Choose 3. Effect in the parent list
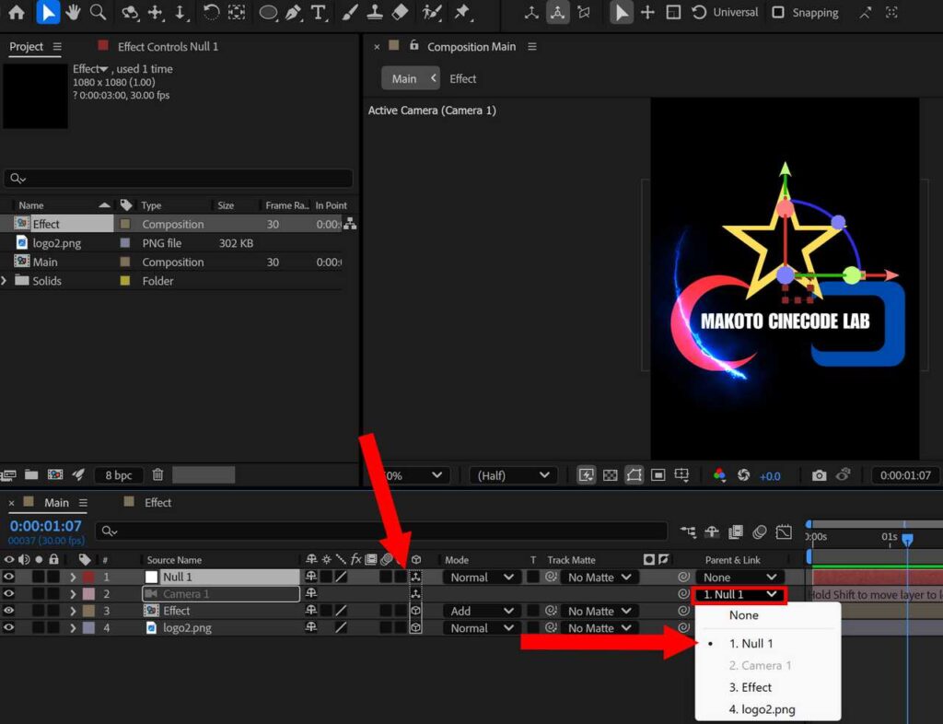 pyautogui.click(x=750, y=687)
